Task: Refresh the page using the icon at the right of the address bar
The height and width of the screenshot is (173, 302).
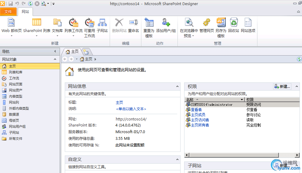Action: (299, 59)
